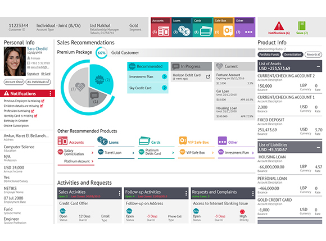Click the handshake icon in pie chart
The width and height of the screenshot is (326, 241).
[x=80, y=87]
